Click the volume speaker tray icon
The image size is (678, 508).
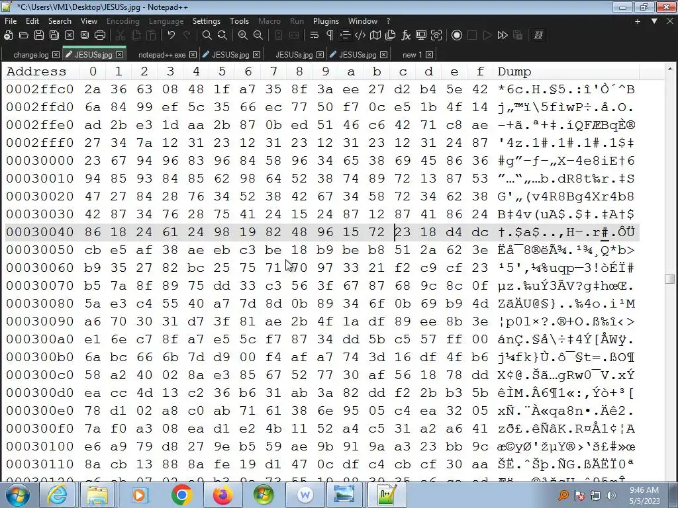tap(611, 495)
